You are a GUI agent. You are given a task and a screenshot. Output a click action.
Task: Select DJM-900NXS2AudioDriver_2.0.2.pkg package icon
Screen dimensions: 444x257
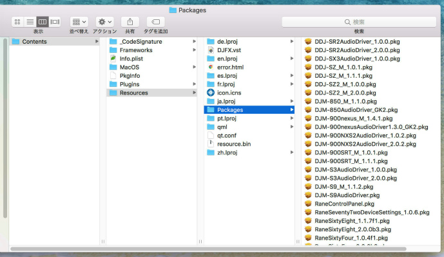click(x=308, y=144)
